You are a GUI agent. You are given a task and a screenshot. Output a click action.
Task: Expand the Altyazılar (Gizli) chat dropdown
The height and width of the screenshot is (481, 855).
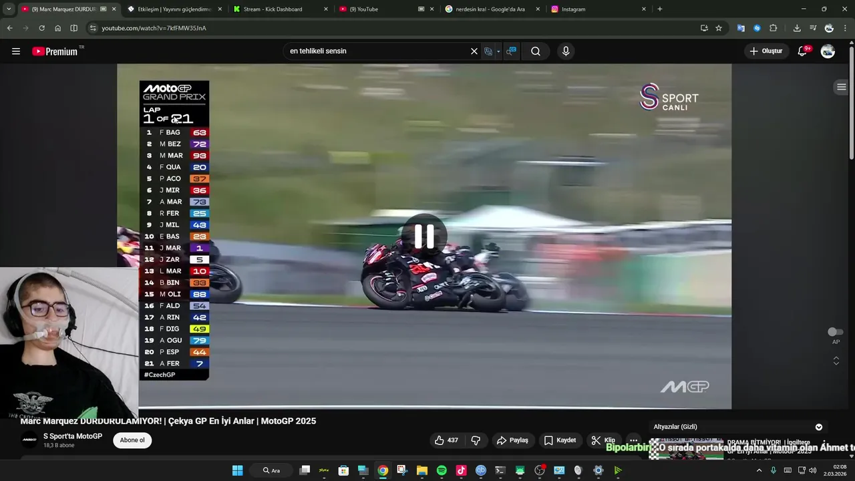point(819,427)
